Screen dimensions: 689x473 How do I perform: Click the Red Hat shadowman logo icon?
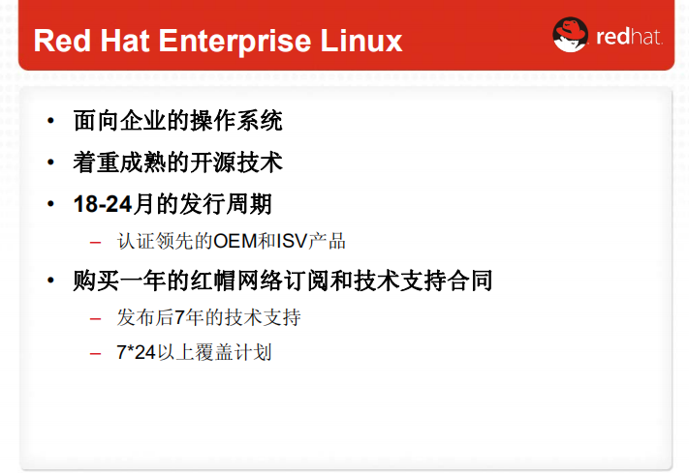(570, 36)
